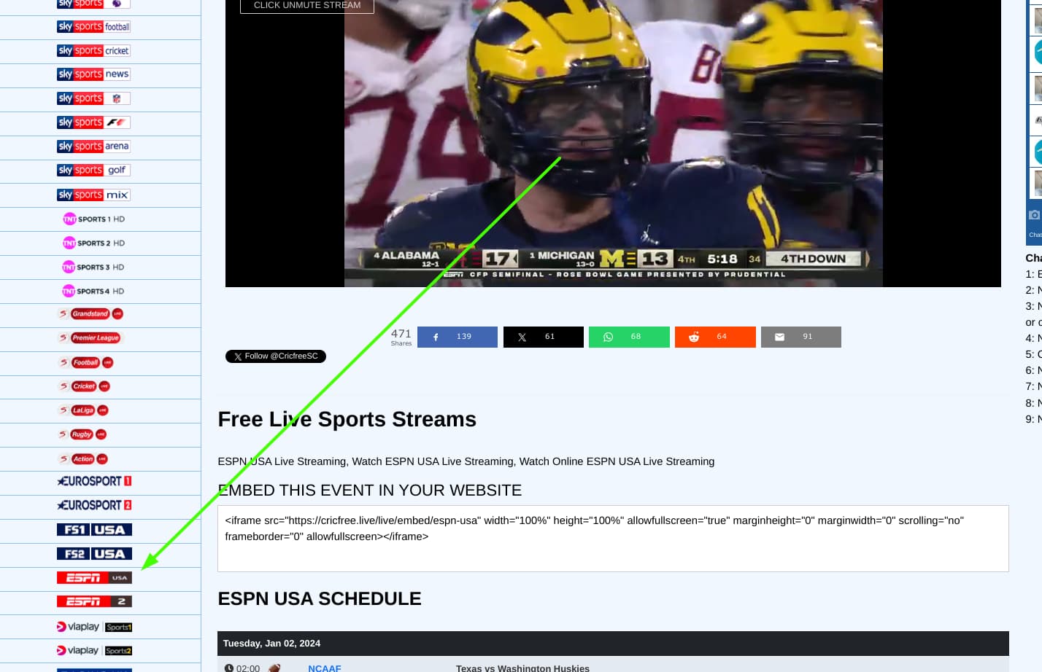Open the Sky Sports Cricket channel
Image resolution: width=1042 pixels, height=672 pixels.
tap(94, 51)
